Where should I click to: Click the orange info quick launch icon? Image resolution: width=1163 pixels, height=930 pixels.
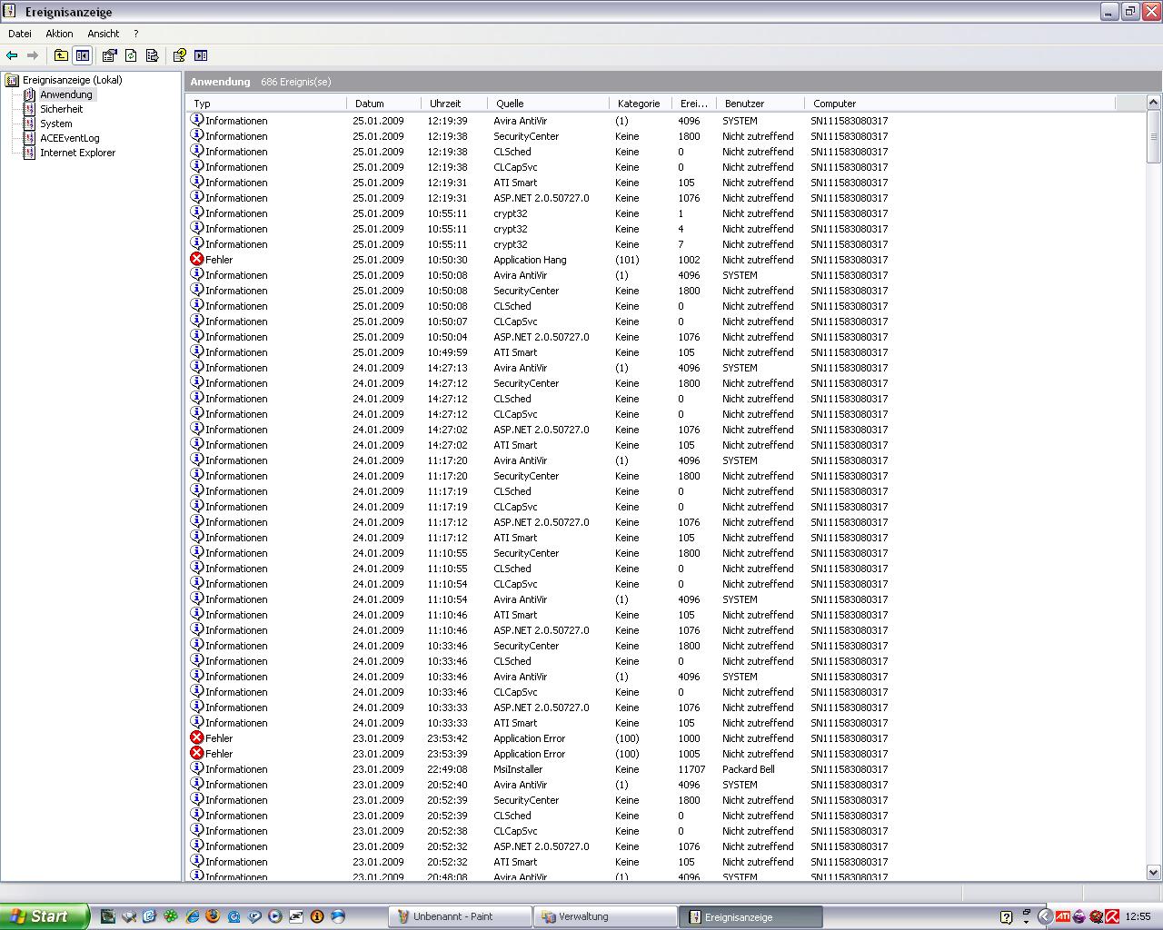(317, 916)
